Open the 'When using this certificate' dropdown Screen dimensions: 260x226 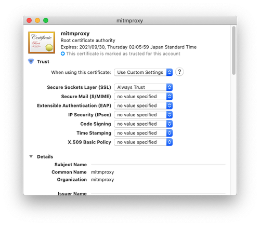143,72
